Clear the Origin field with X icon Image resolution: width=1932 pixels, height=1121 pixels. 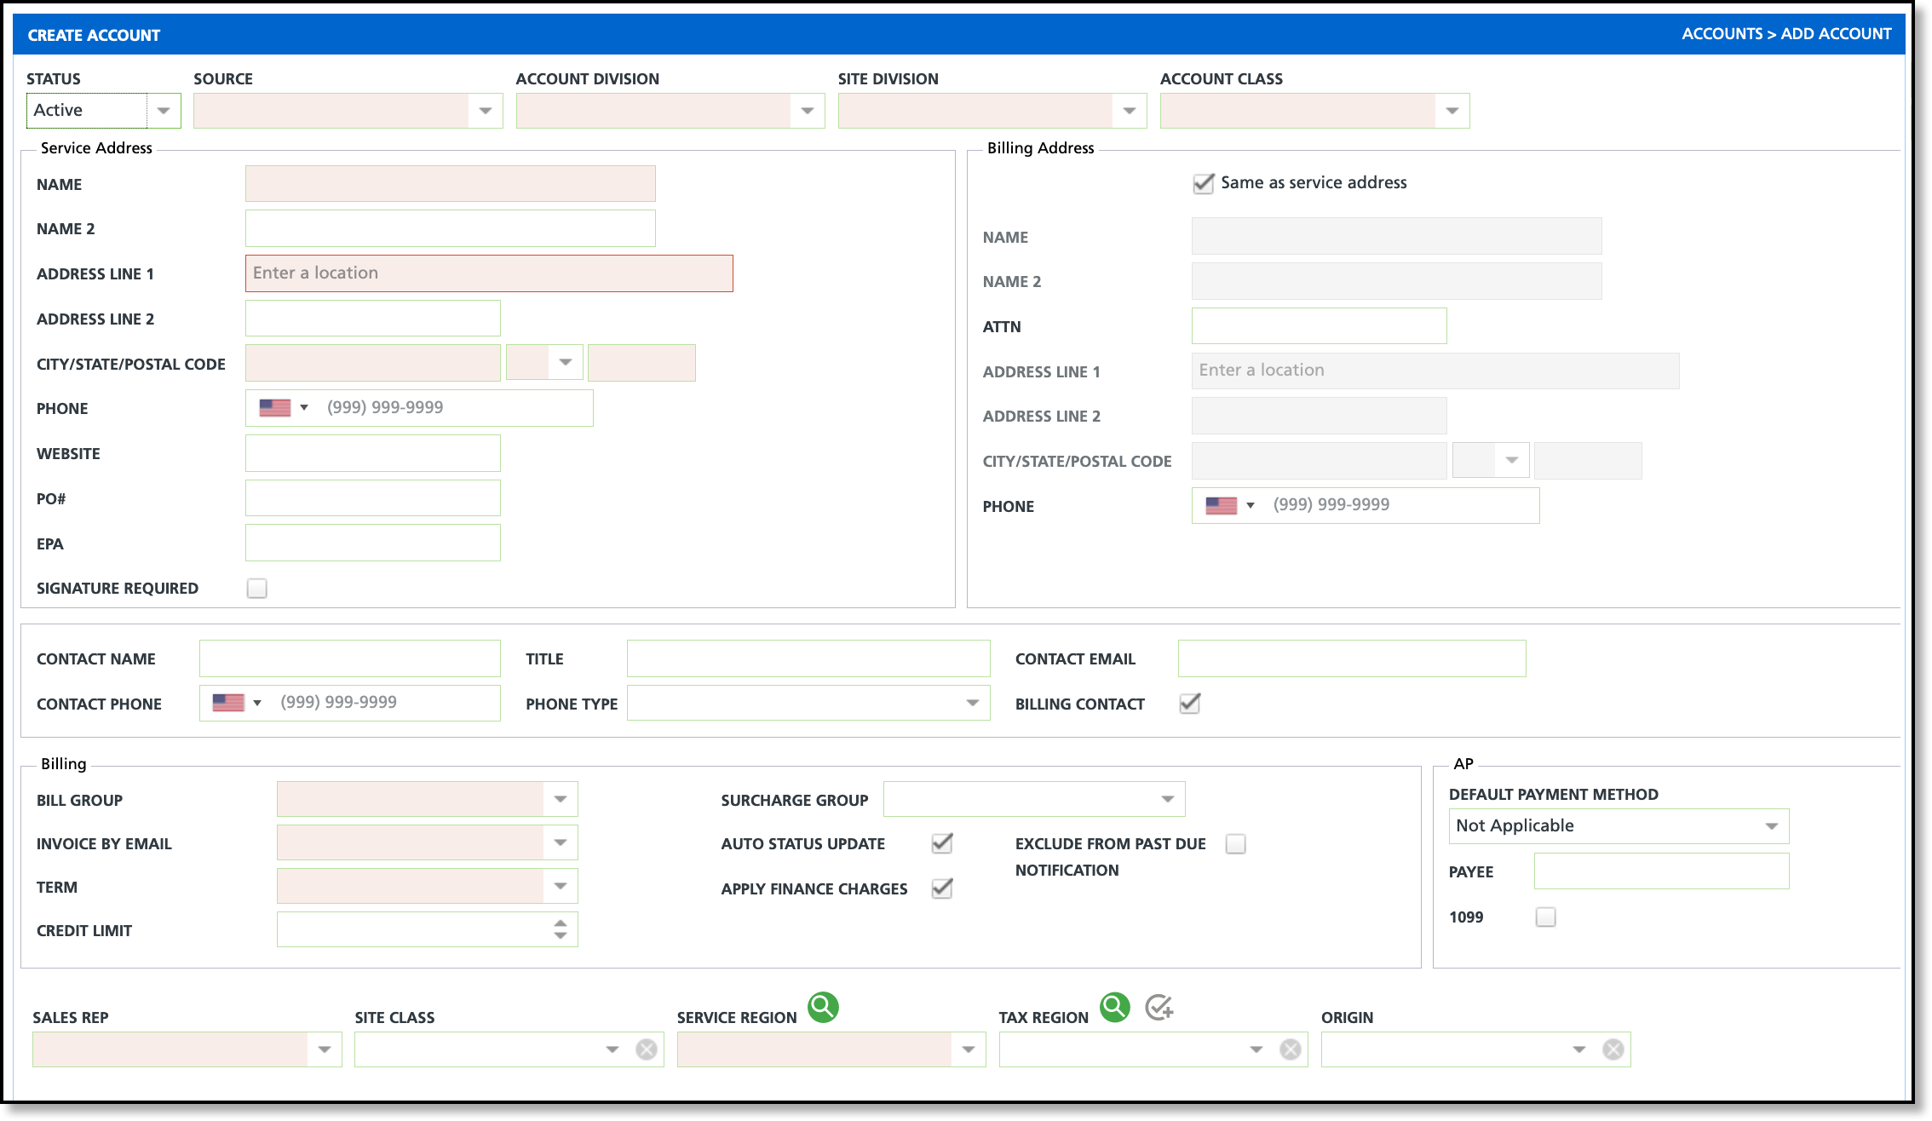[1613, 1049]
